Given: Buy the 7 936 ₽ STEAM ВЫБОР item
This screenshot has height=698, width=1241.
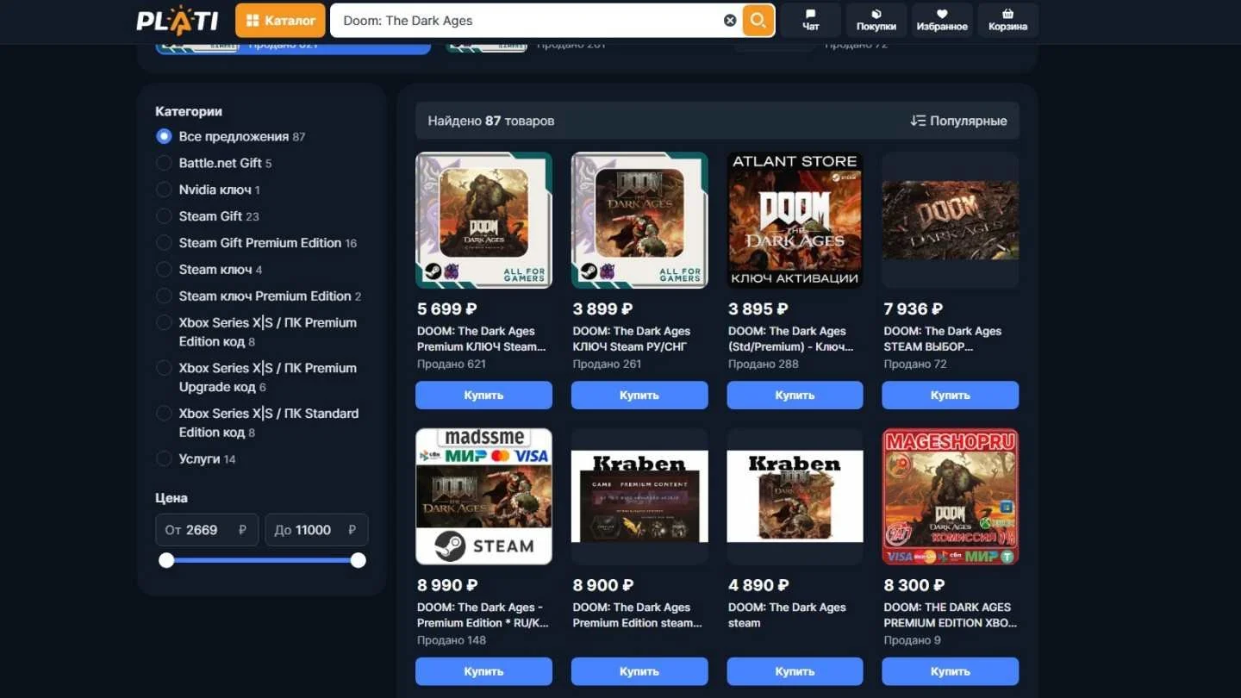Looking at the screenshot, I should click(951, 396).
